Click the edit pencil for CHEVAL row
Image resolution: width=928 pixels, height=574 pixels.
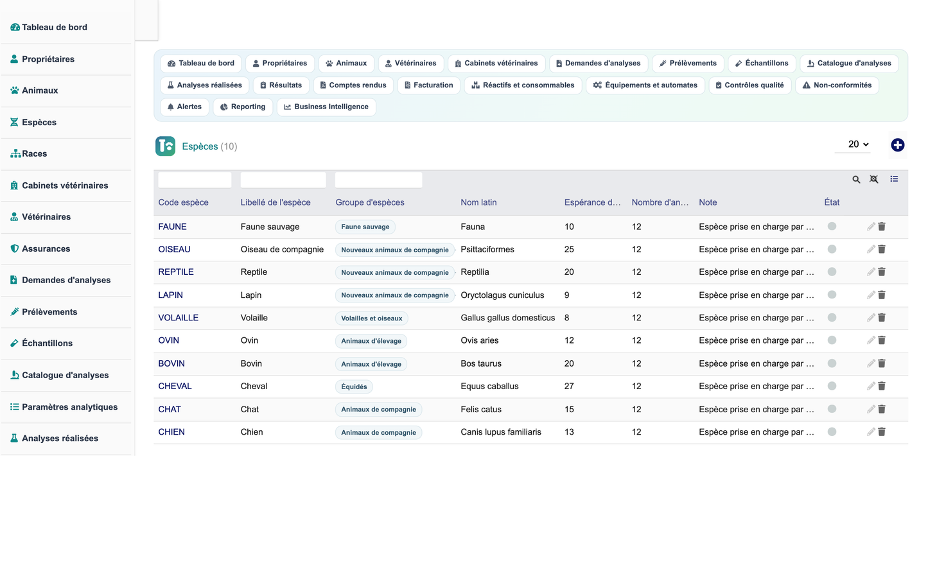pos(871,387)
